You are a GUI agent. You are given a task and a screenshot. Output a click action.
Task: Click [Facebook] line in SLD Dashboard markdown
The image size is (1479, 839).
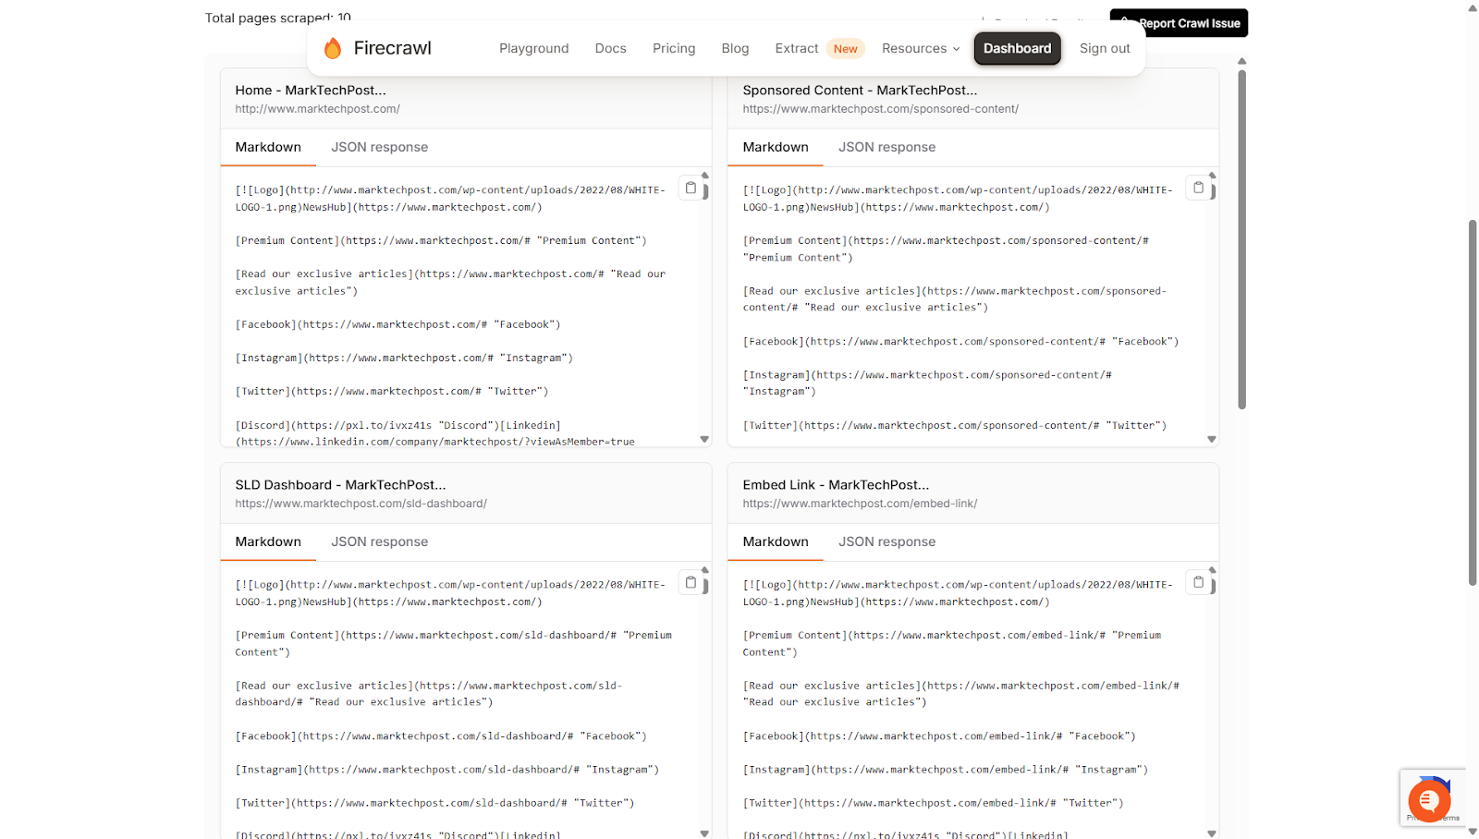click(x=441, y=736)
